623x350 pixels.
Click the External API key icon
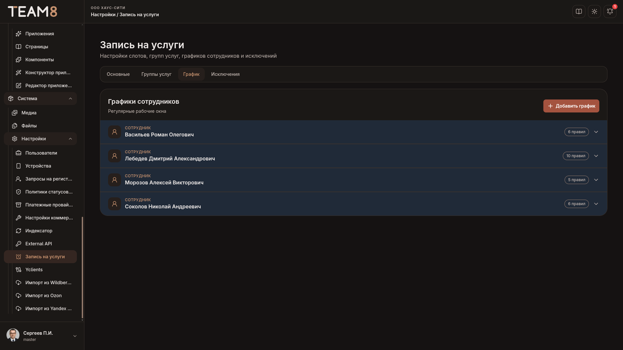point(19,244)
